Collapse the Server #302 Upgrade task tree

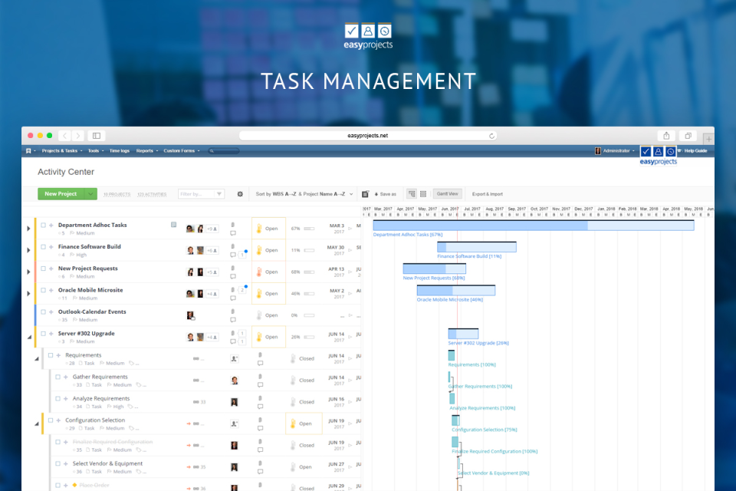(x=28, y=336)
